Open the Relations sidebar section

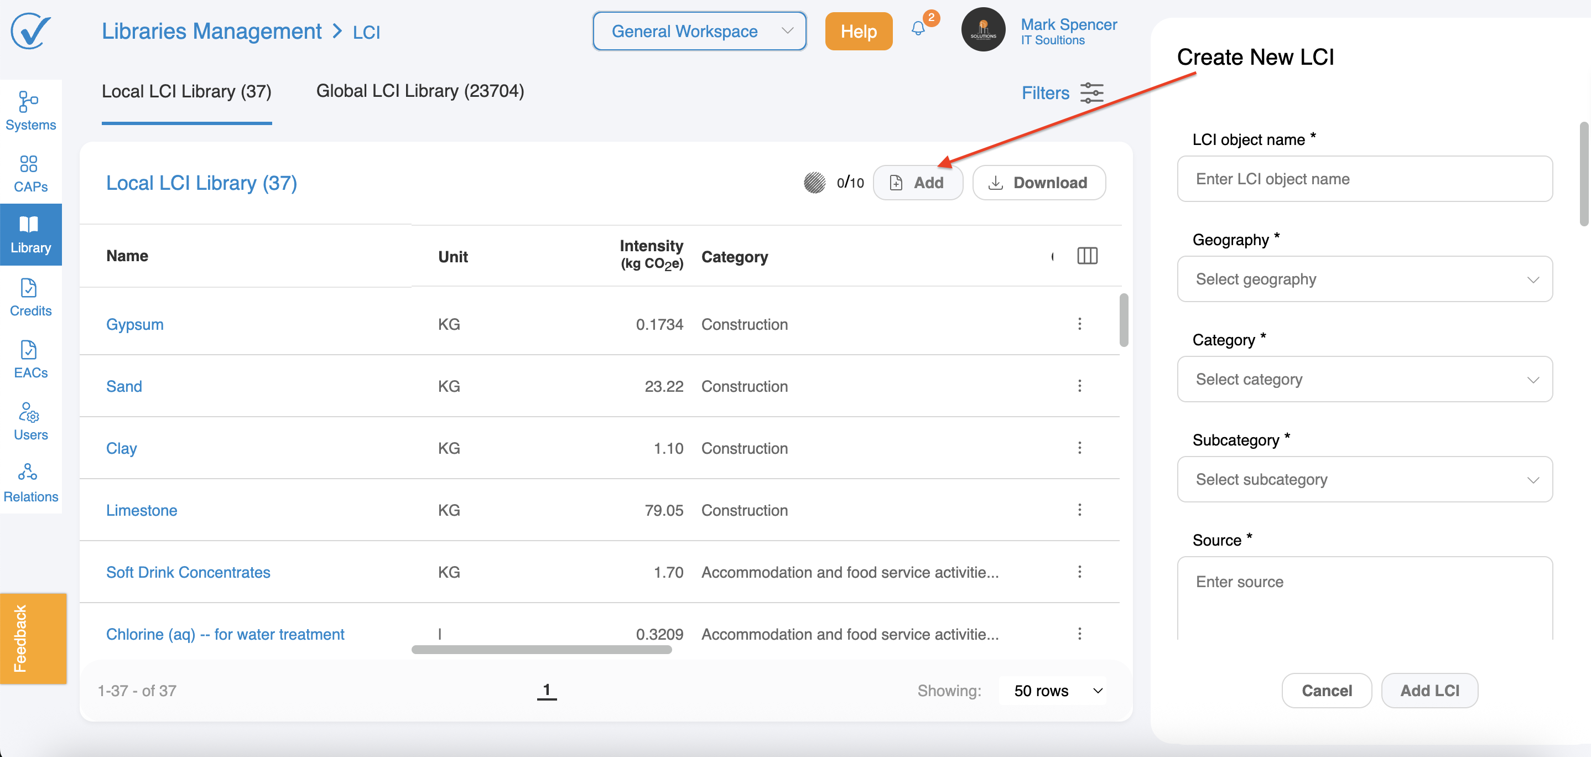(30, 483)
